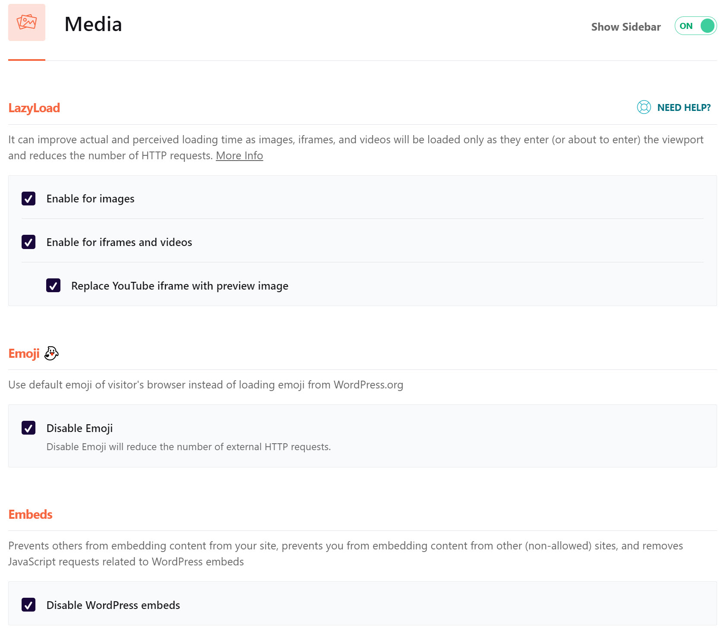The width and height of the screenshot is (727, 634).
Task: Click the emoji ghost icon beside Emoji heading
Action: (x=51, y=353)
